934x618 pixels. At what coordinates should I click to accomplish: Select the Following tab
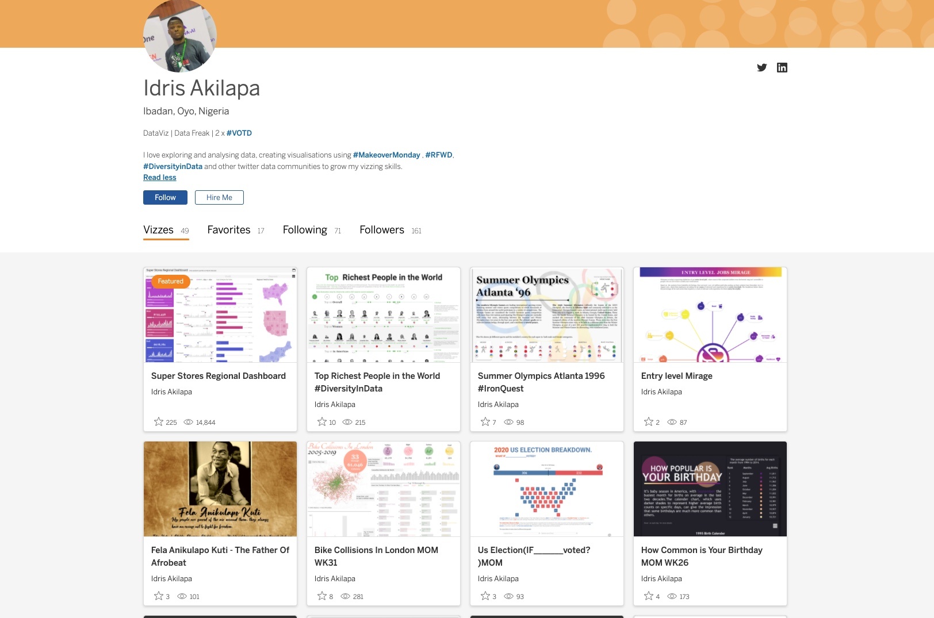coord(305,230)
